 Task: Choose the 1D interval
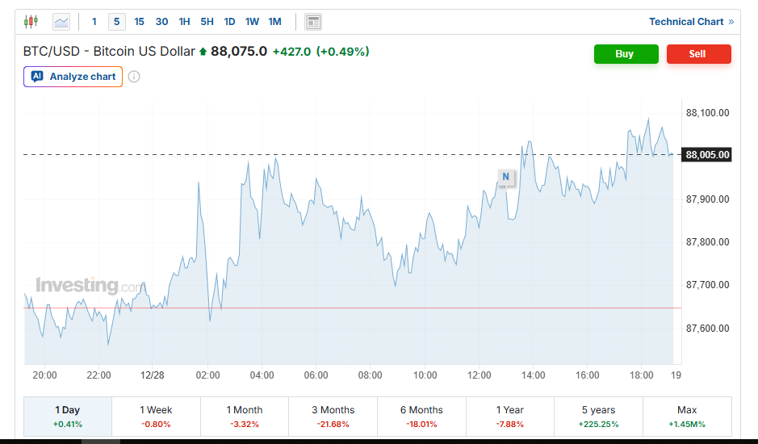click(x=229, y=22)
